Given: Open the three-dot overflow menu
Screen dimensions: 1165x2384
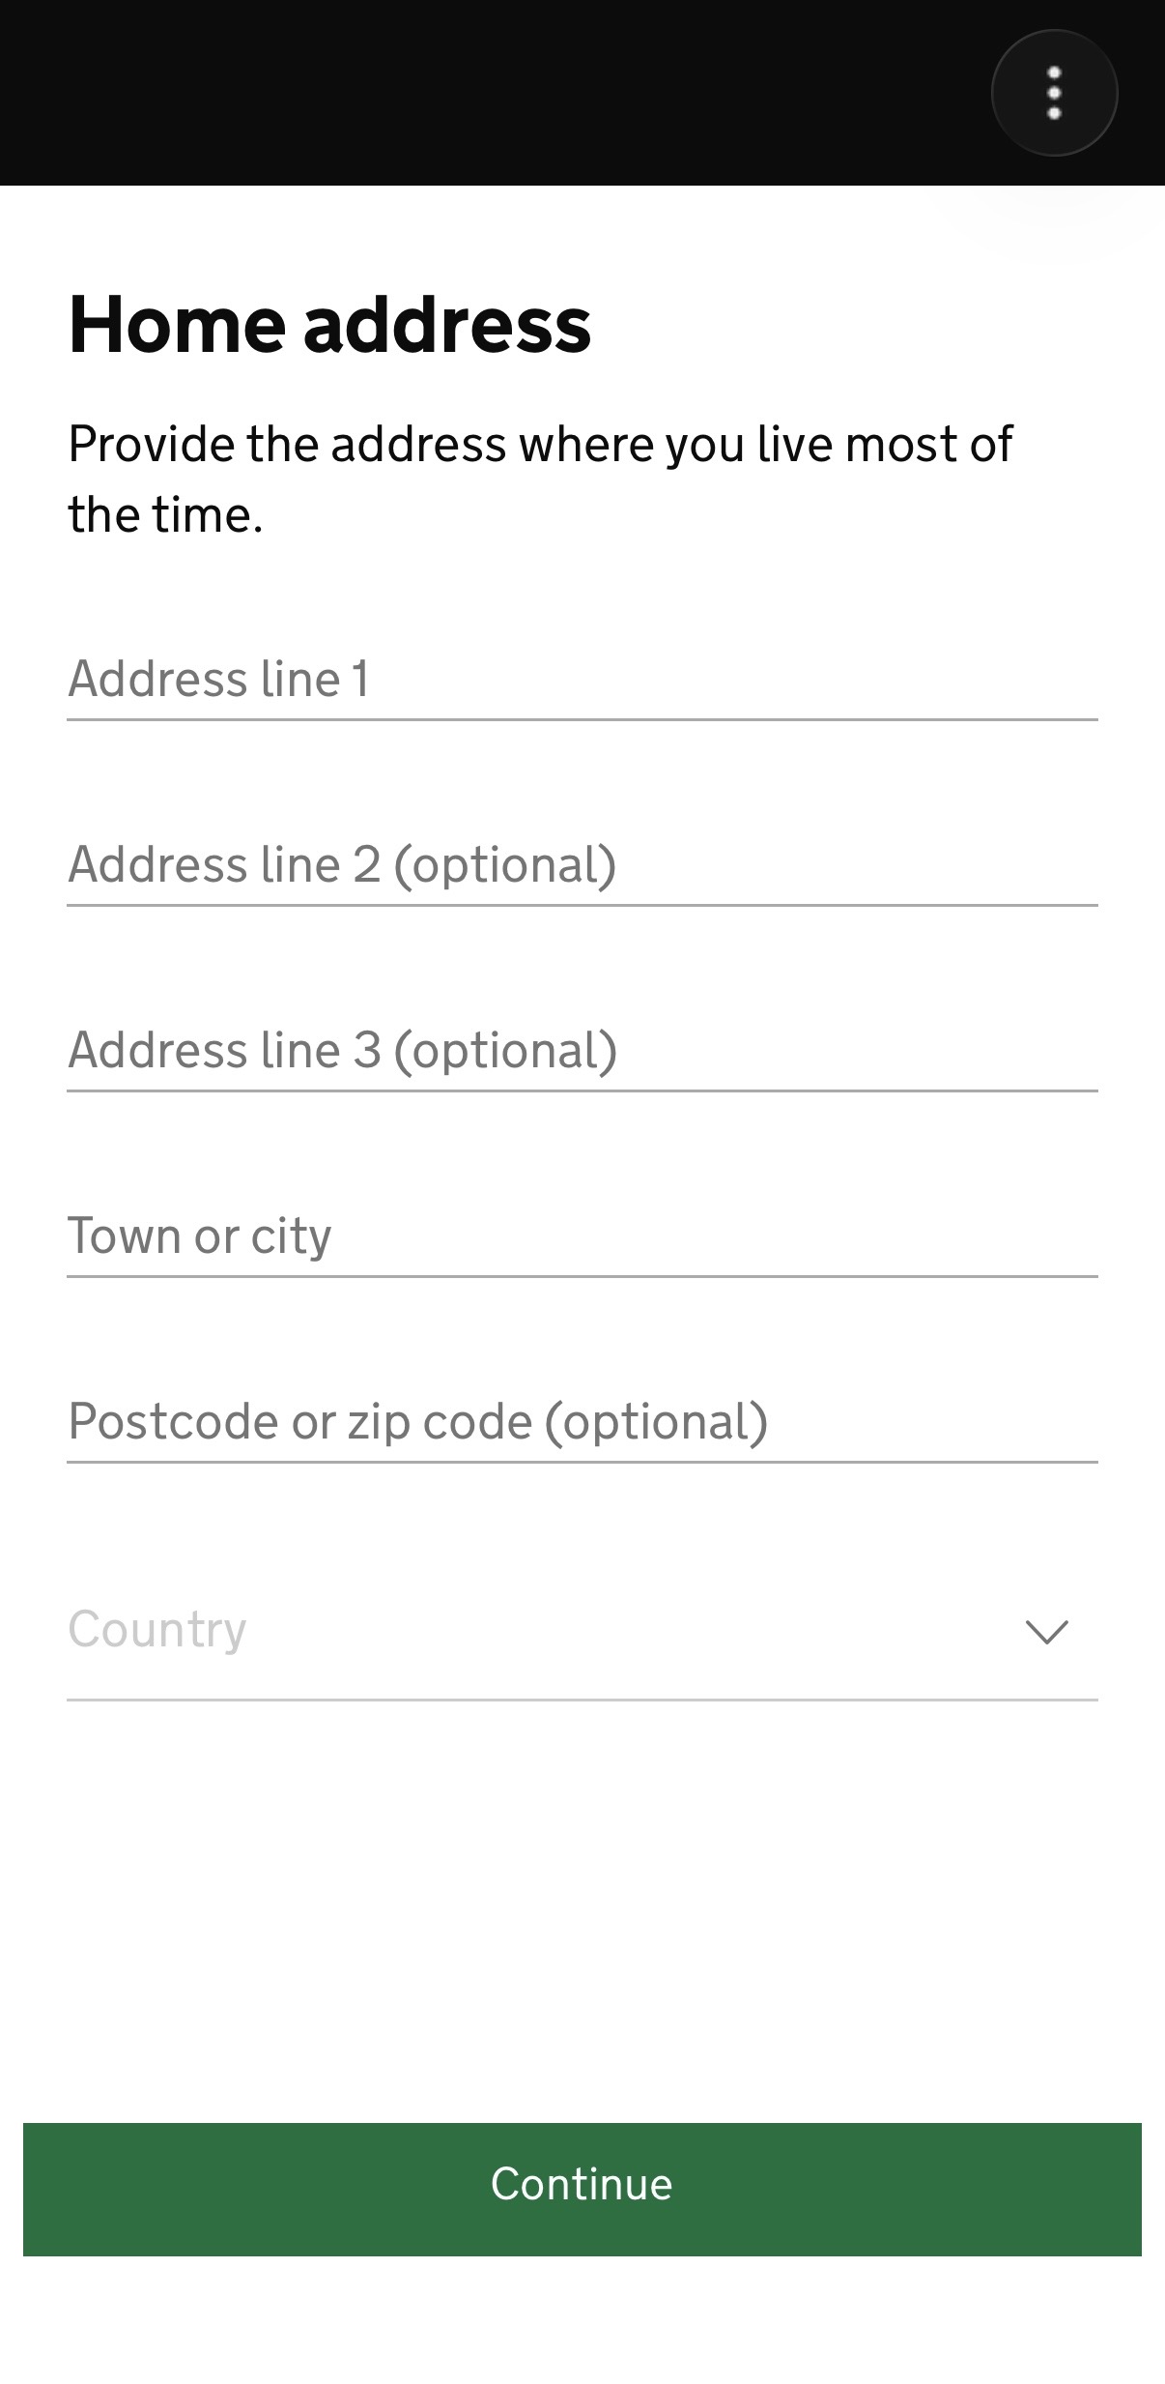Looking at the screenshot, I should tap(1054, 93).
